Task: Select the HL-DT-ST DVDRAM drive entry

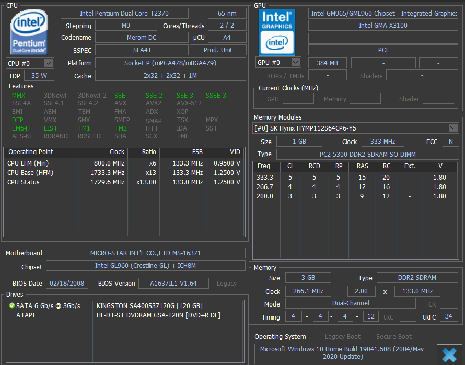Action: click(158, 315)
